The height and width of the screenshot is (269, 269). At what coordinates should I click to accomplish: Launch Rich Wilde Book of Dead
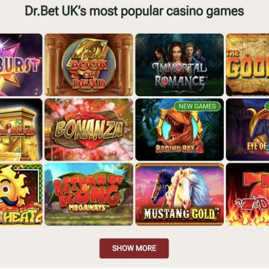pyautogui.click(x=89, y=65)
